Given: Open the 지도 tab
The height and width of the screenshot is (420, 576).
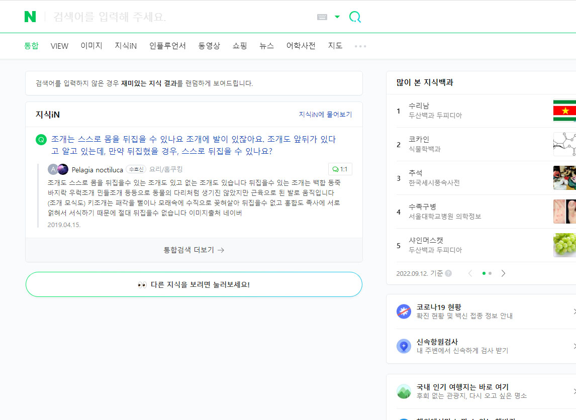Looking at the screenshot, I should point(335,46).
